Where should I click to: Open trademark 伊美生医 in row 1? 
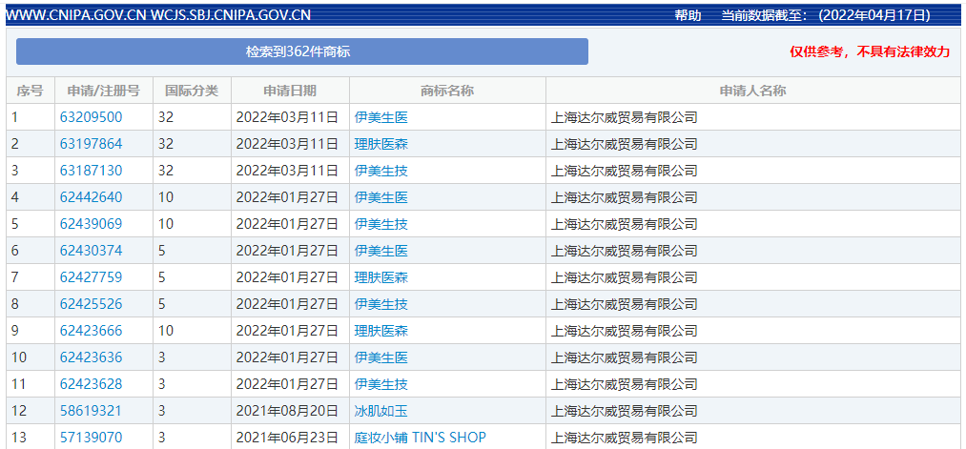(381, 117)
